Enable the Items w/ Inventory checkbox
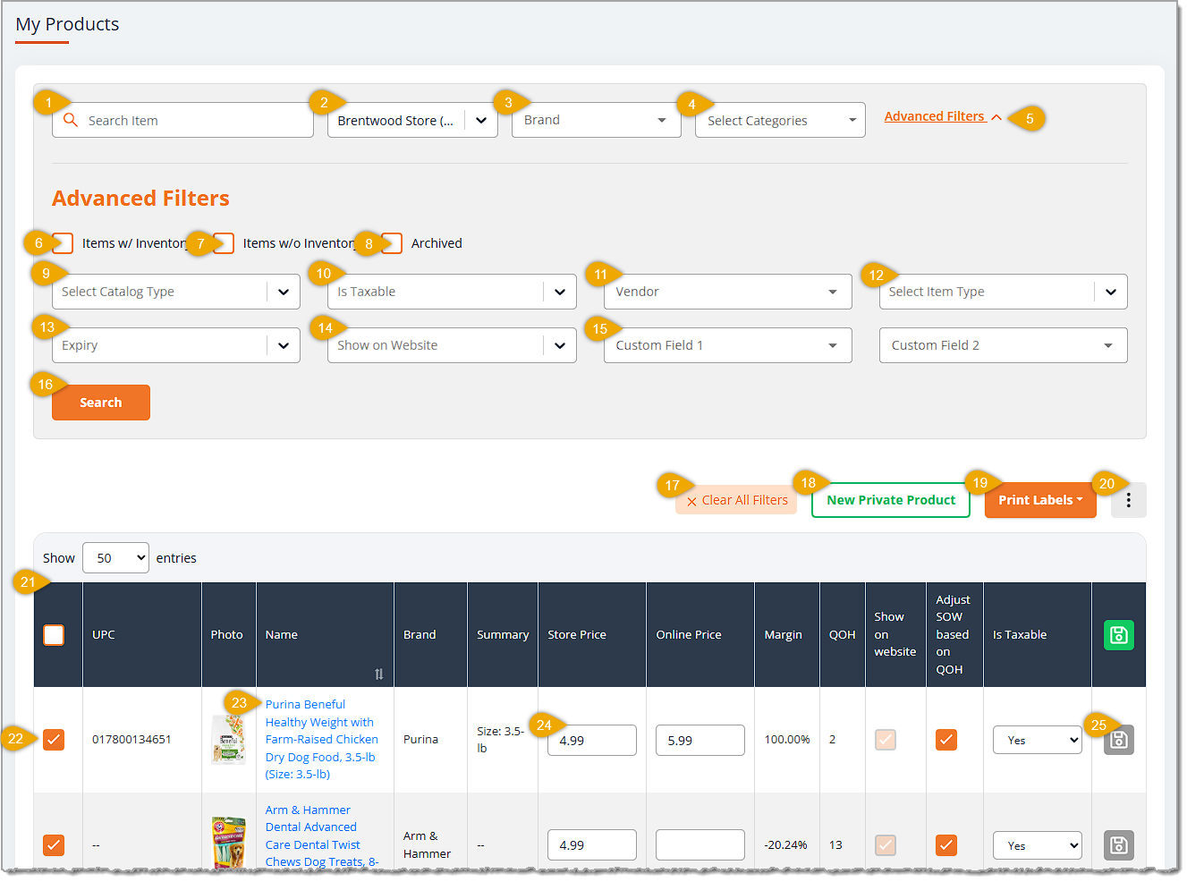 [63, 243]
